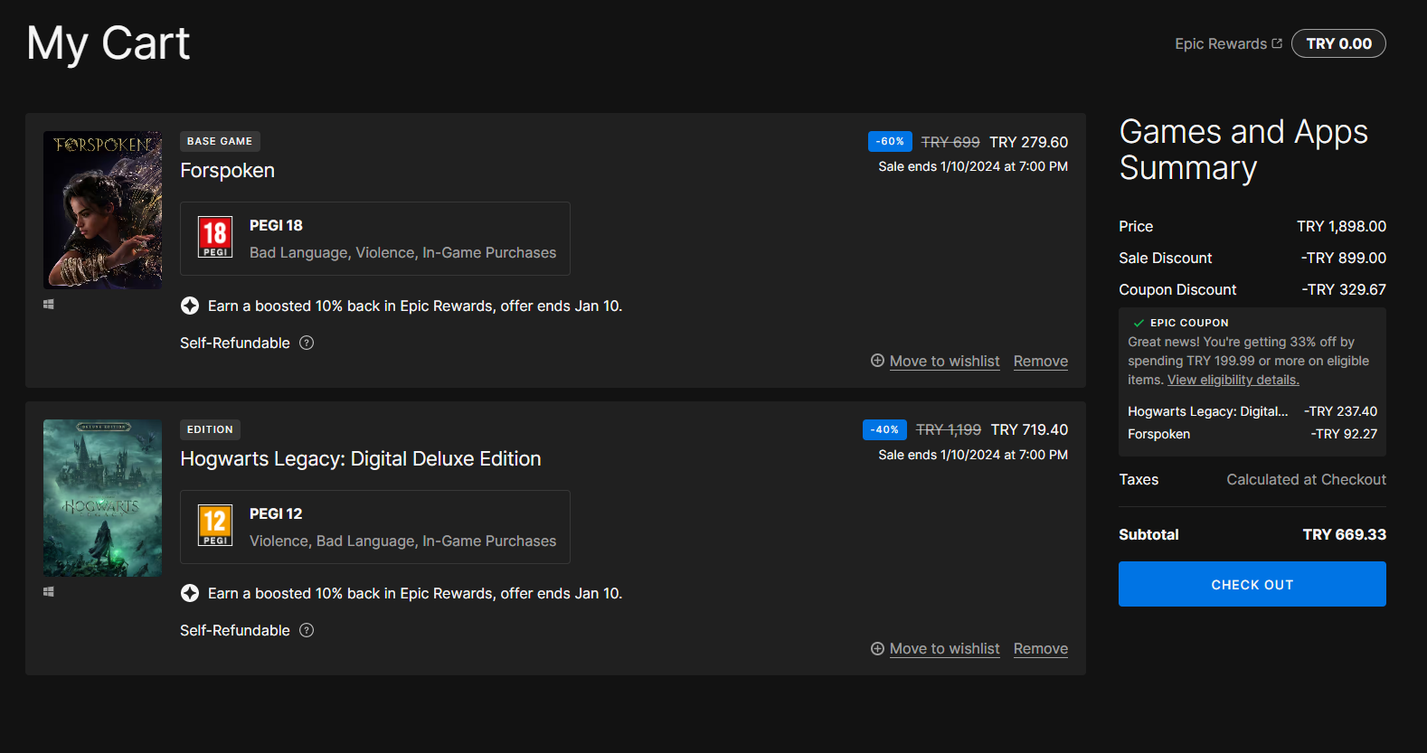Viewport: 1427px width, 753px height.
Task: Click Hogwarts Legacy's "Earn a boosted 10% back" text
Action: pos(415,593)
